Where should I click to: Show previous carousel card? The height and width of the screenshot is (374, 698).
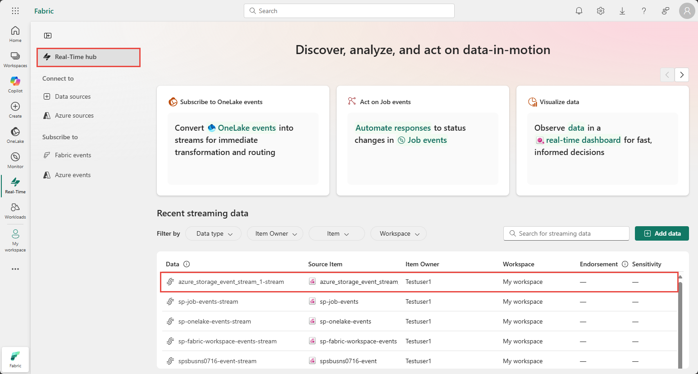(x=667, y=75)
